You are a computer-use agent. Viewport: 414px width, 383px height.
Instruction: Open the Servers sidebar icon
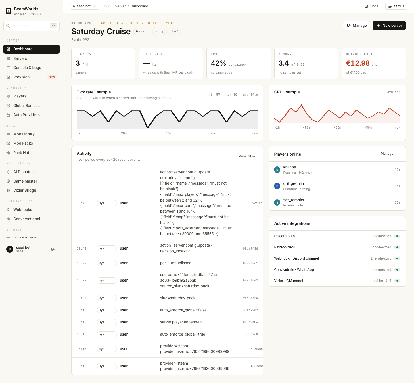point(8,58)
